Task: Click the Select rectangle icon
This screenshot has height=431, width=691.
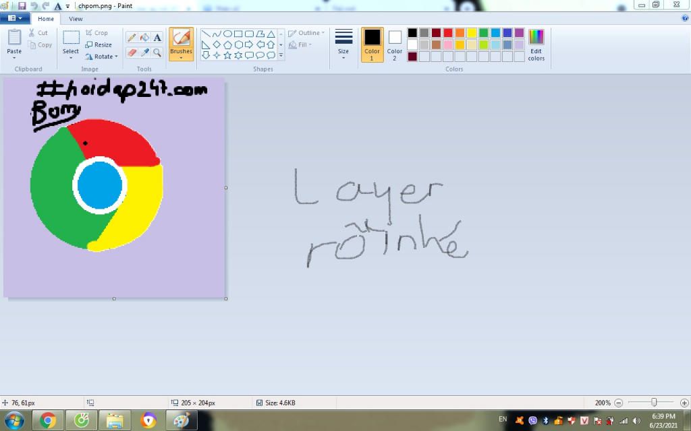Action: pos(71,38)
